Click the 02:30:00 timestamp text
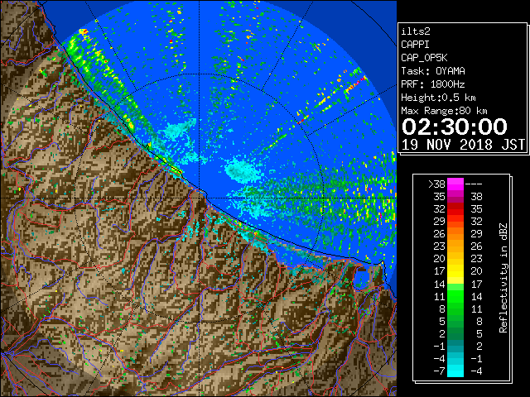 455,127
